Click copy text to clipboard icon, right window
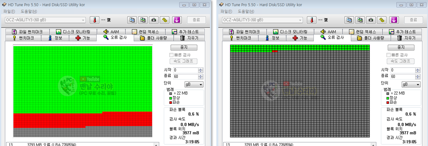This screenshot has height=146, width=428. [349, 20]
